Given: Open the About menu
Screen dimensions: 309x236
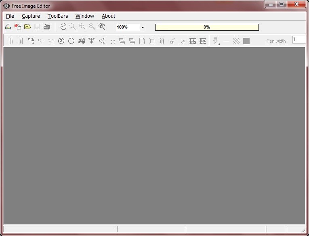Looking at the screenshot, I should 108,16.
